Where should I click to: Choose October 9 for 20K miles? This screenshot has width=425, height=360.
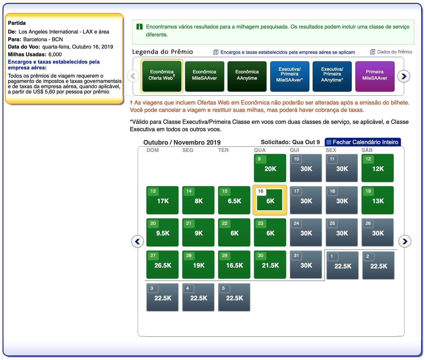(270, 168)
